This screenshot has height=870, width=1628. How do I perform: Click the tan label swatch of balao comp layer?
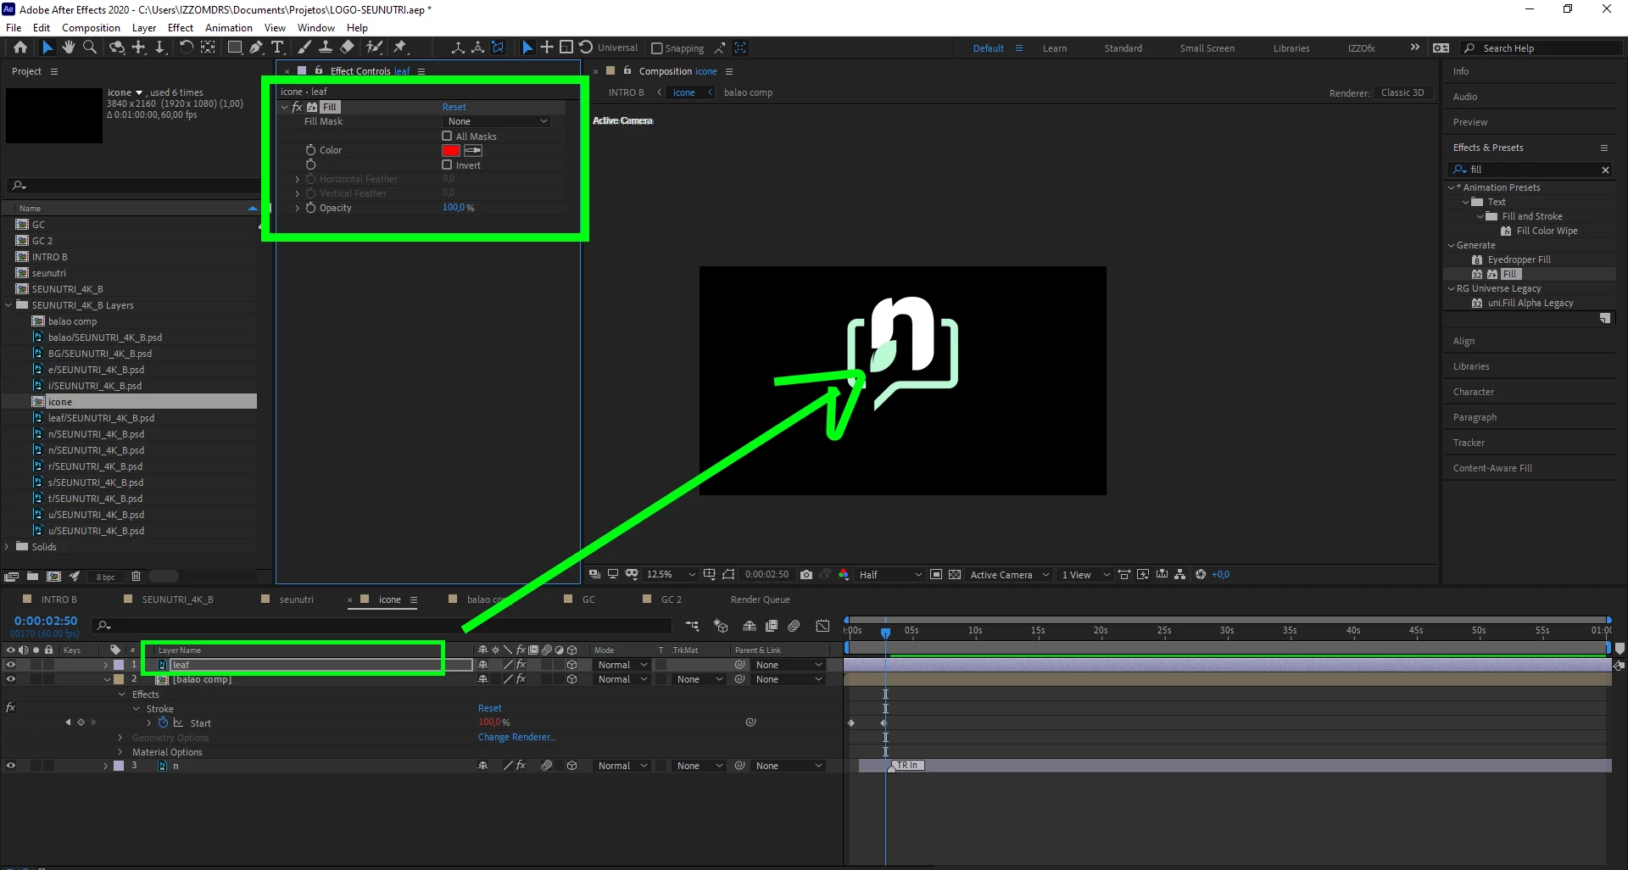119,679
